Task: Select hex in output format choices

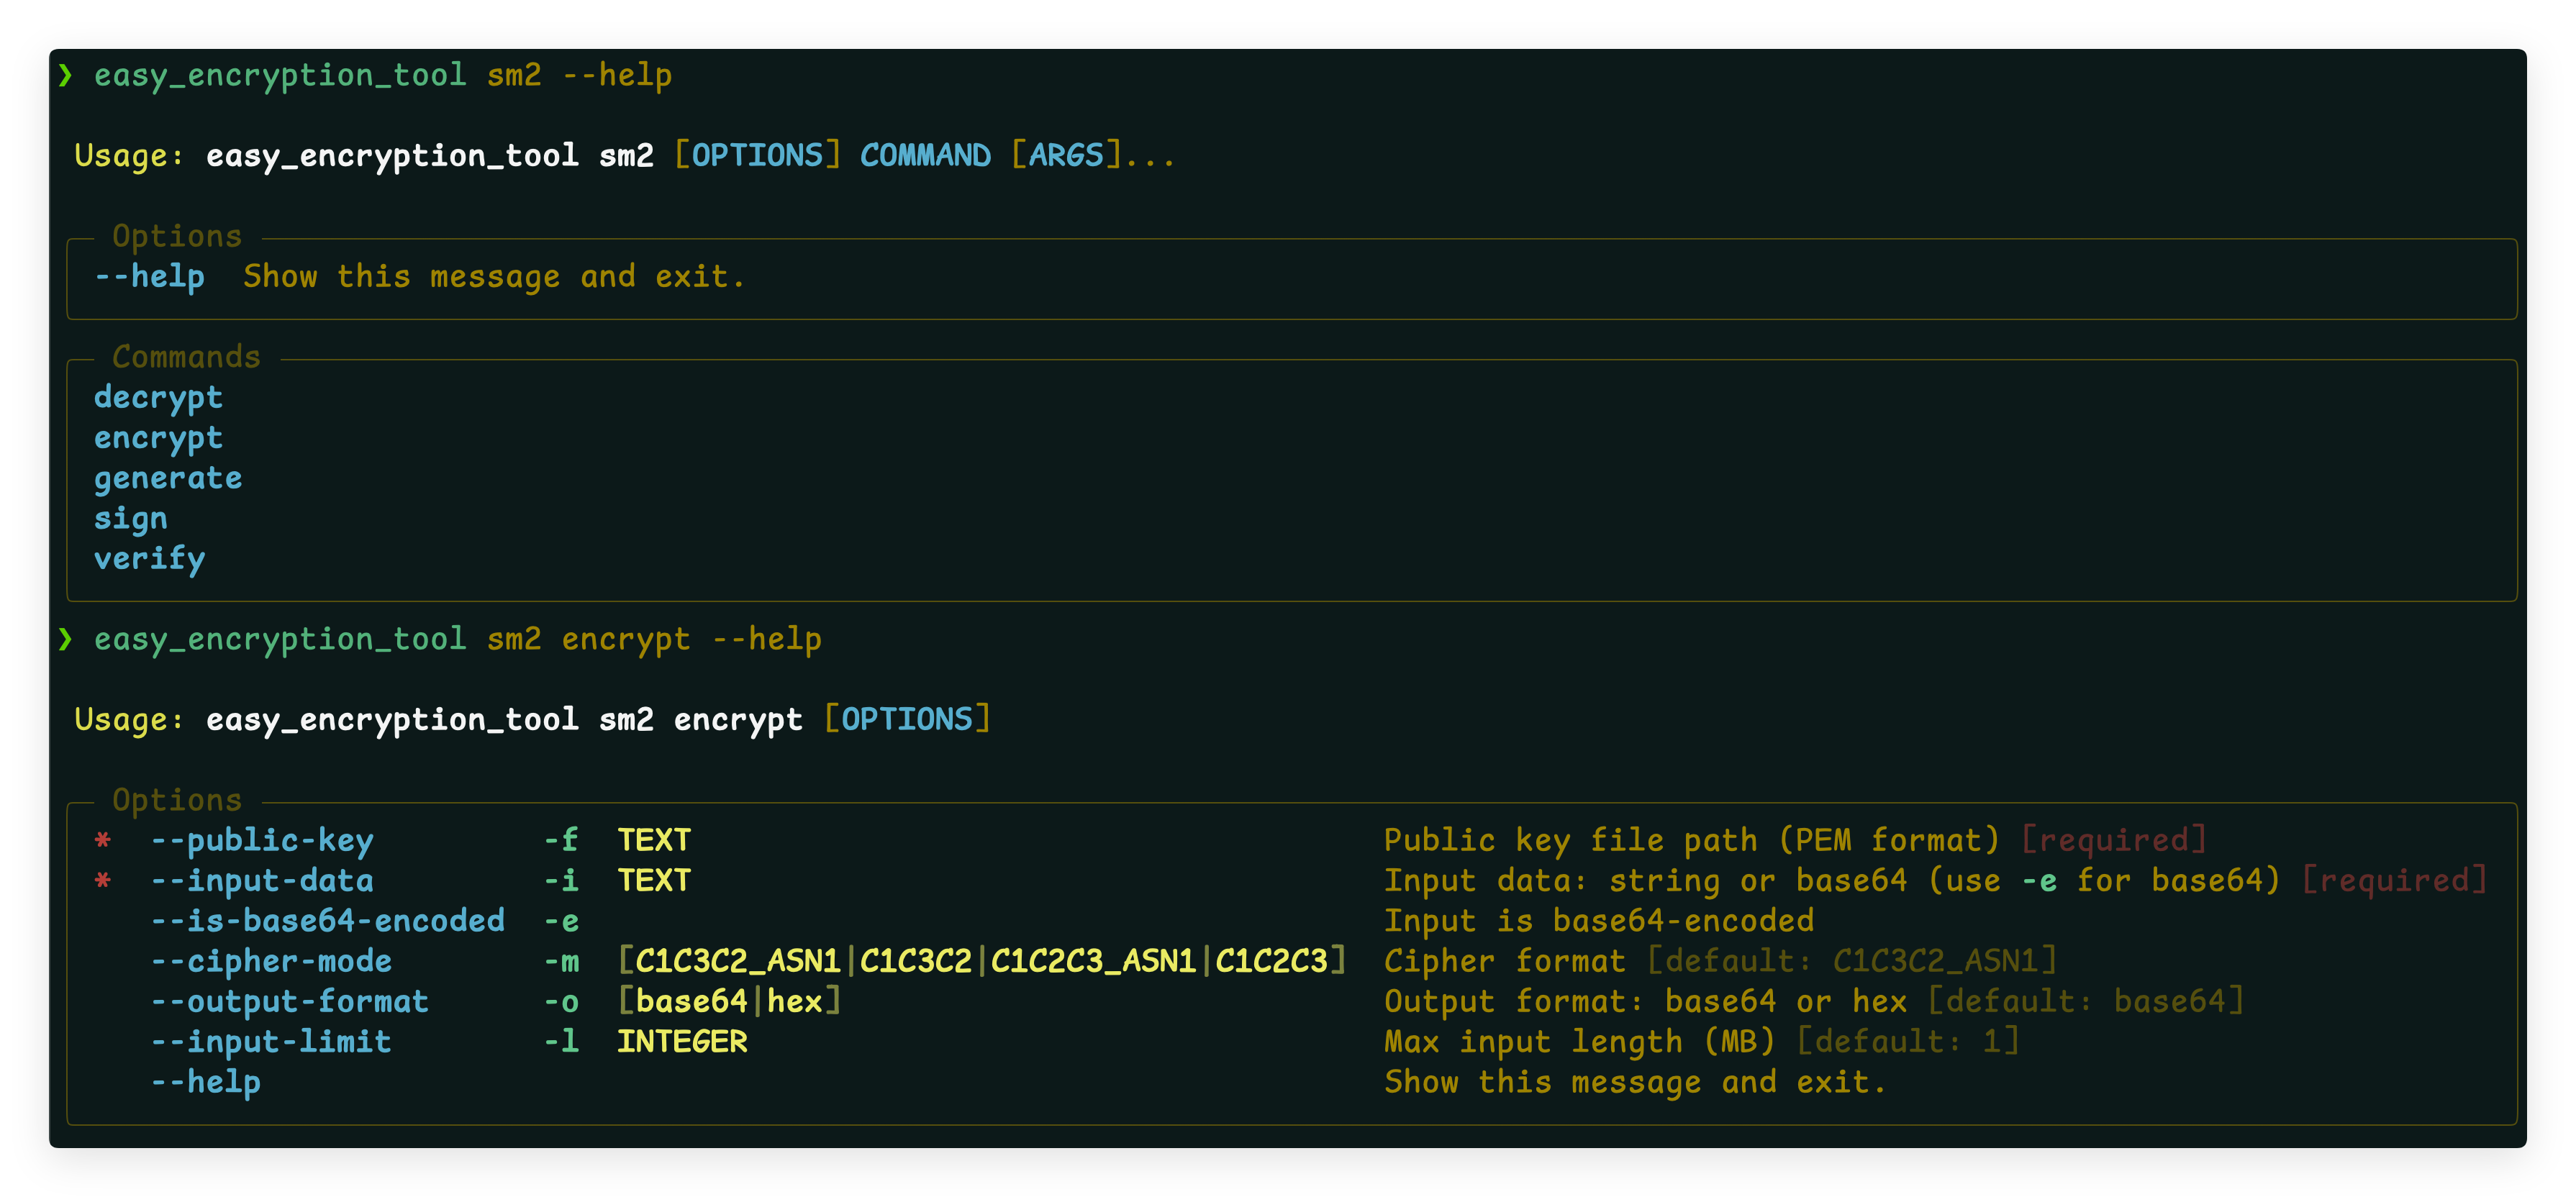Action: (x=794, y=1001)
